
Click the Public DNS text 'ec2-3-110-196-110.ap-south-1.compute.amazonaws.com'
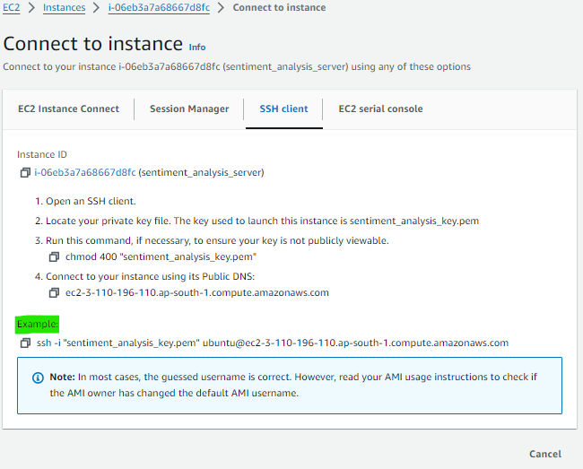[x=197, y=293]
